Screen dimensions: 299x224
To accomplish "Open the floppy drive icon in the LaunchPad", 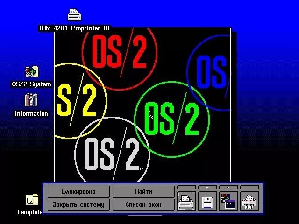I will (x=207, y=201).
